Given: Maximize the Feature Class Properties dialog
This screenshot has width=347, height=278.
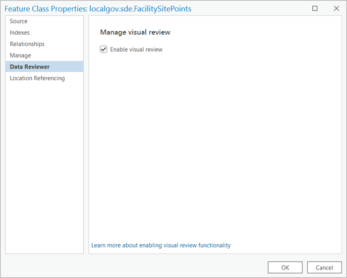Looking at the screenshot, I should coord(315,8).
